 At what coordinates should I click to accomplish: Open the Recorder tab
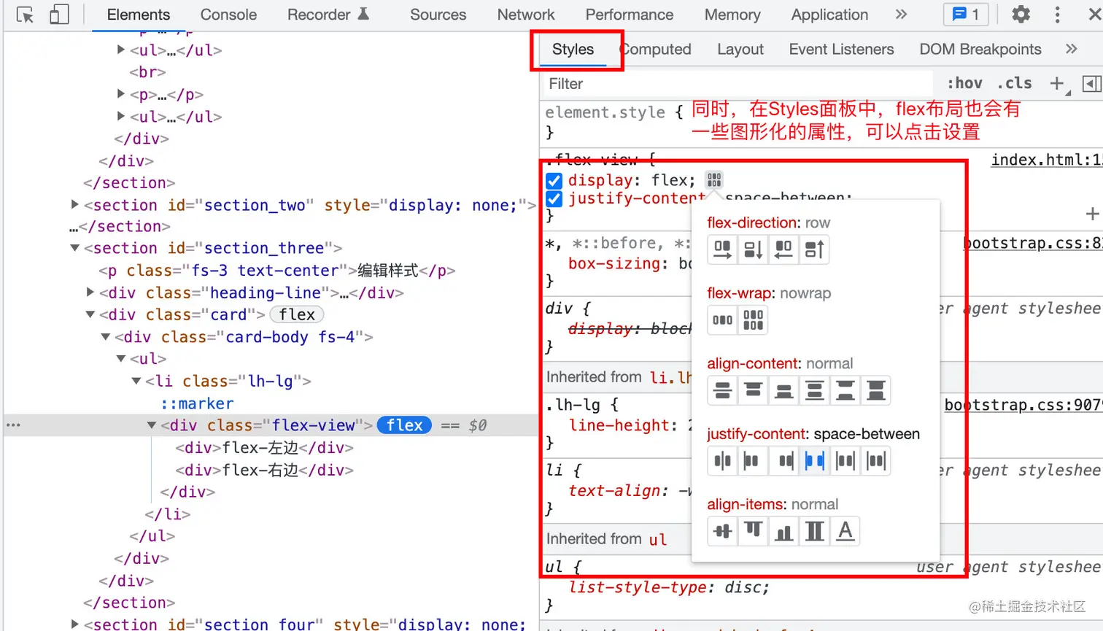coord(328,15)
